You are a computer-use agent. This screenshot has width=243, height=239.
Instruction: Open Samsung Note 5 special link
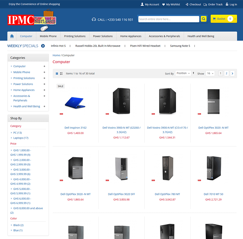coord(180,46)
